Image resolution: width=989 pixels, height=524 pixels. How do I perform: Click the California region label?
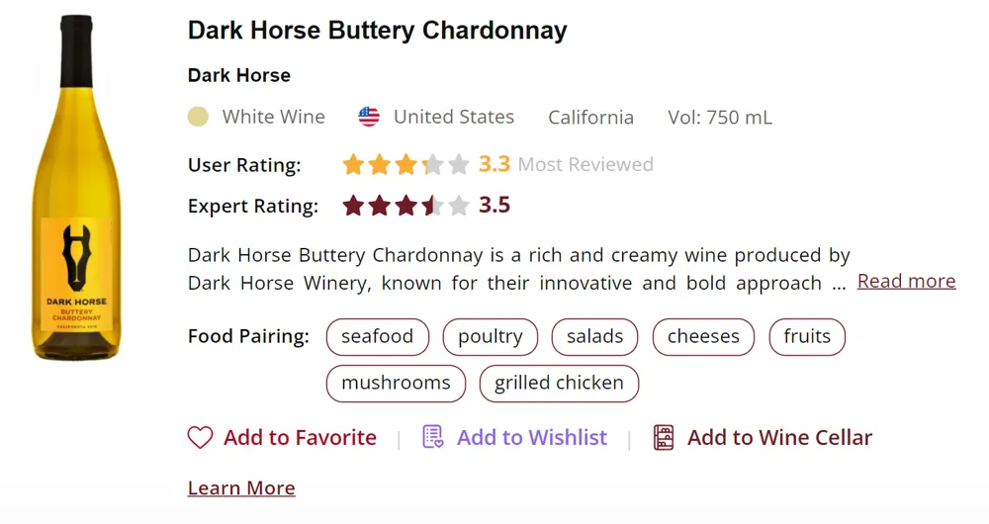click(x=590, y=117)
